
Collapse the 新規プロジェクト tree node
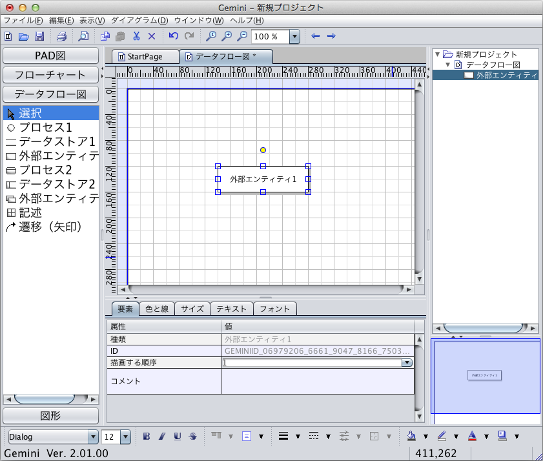(437, 54)
